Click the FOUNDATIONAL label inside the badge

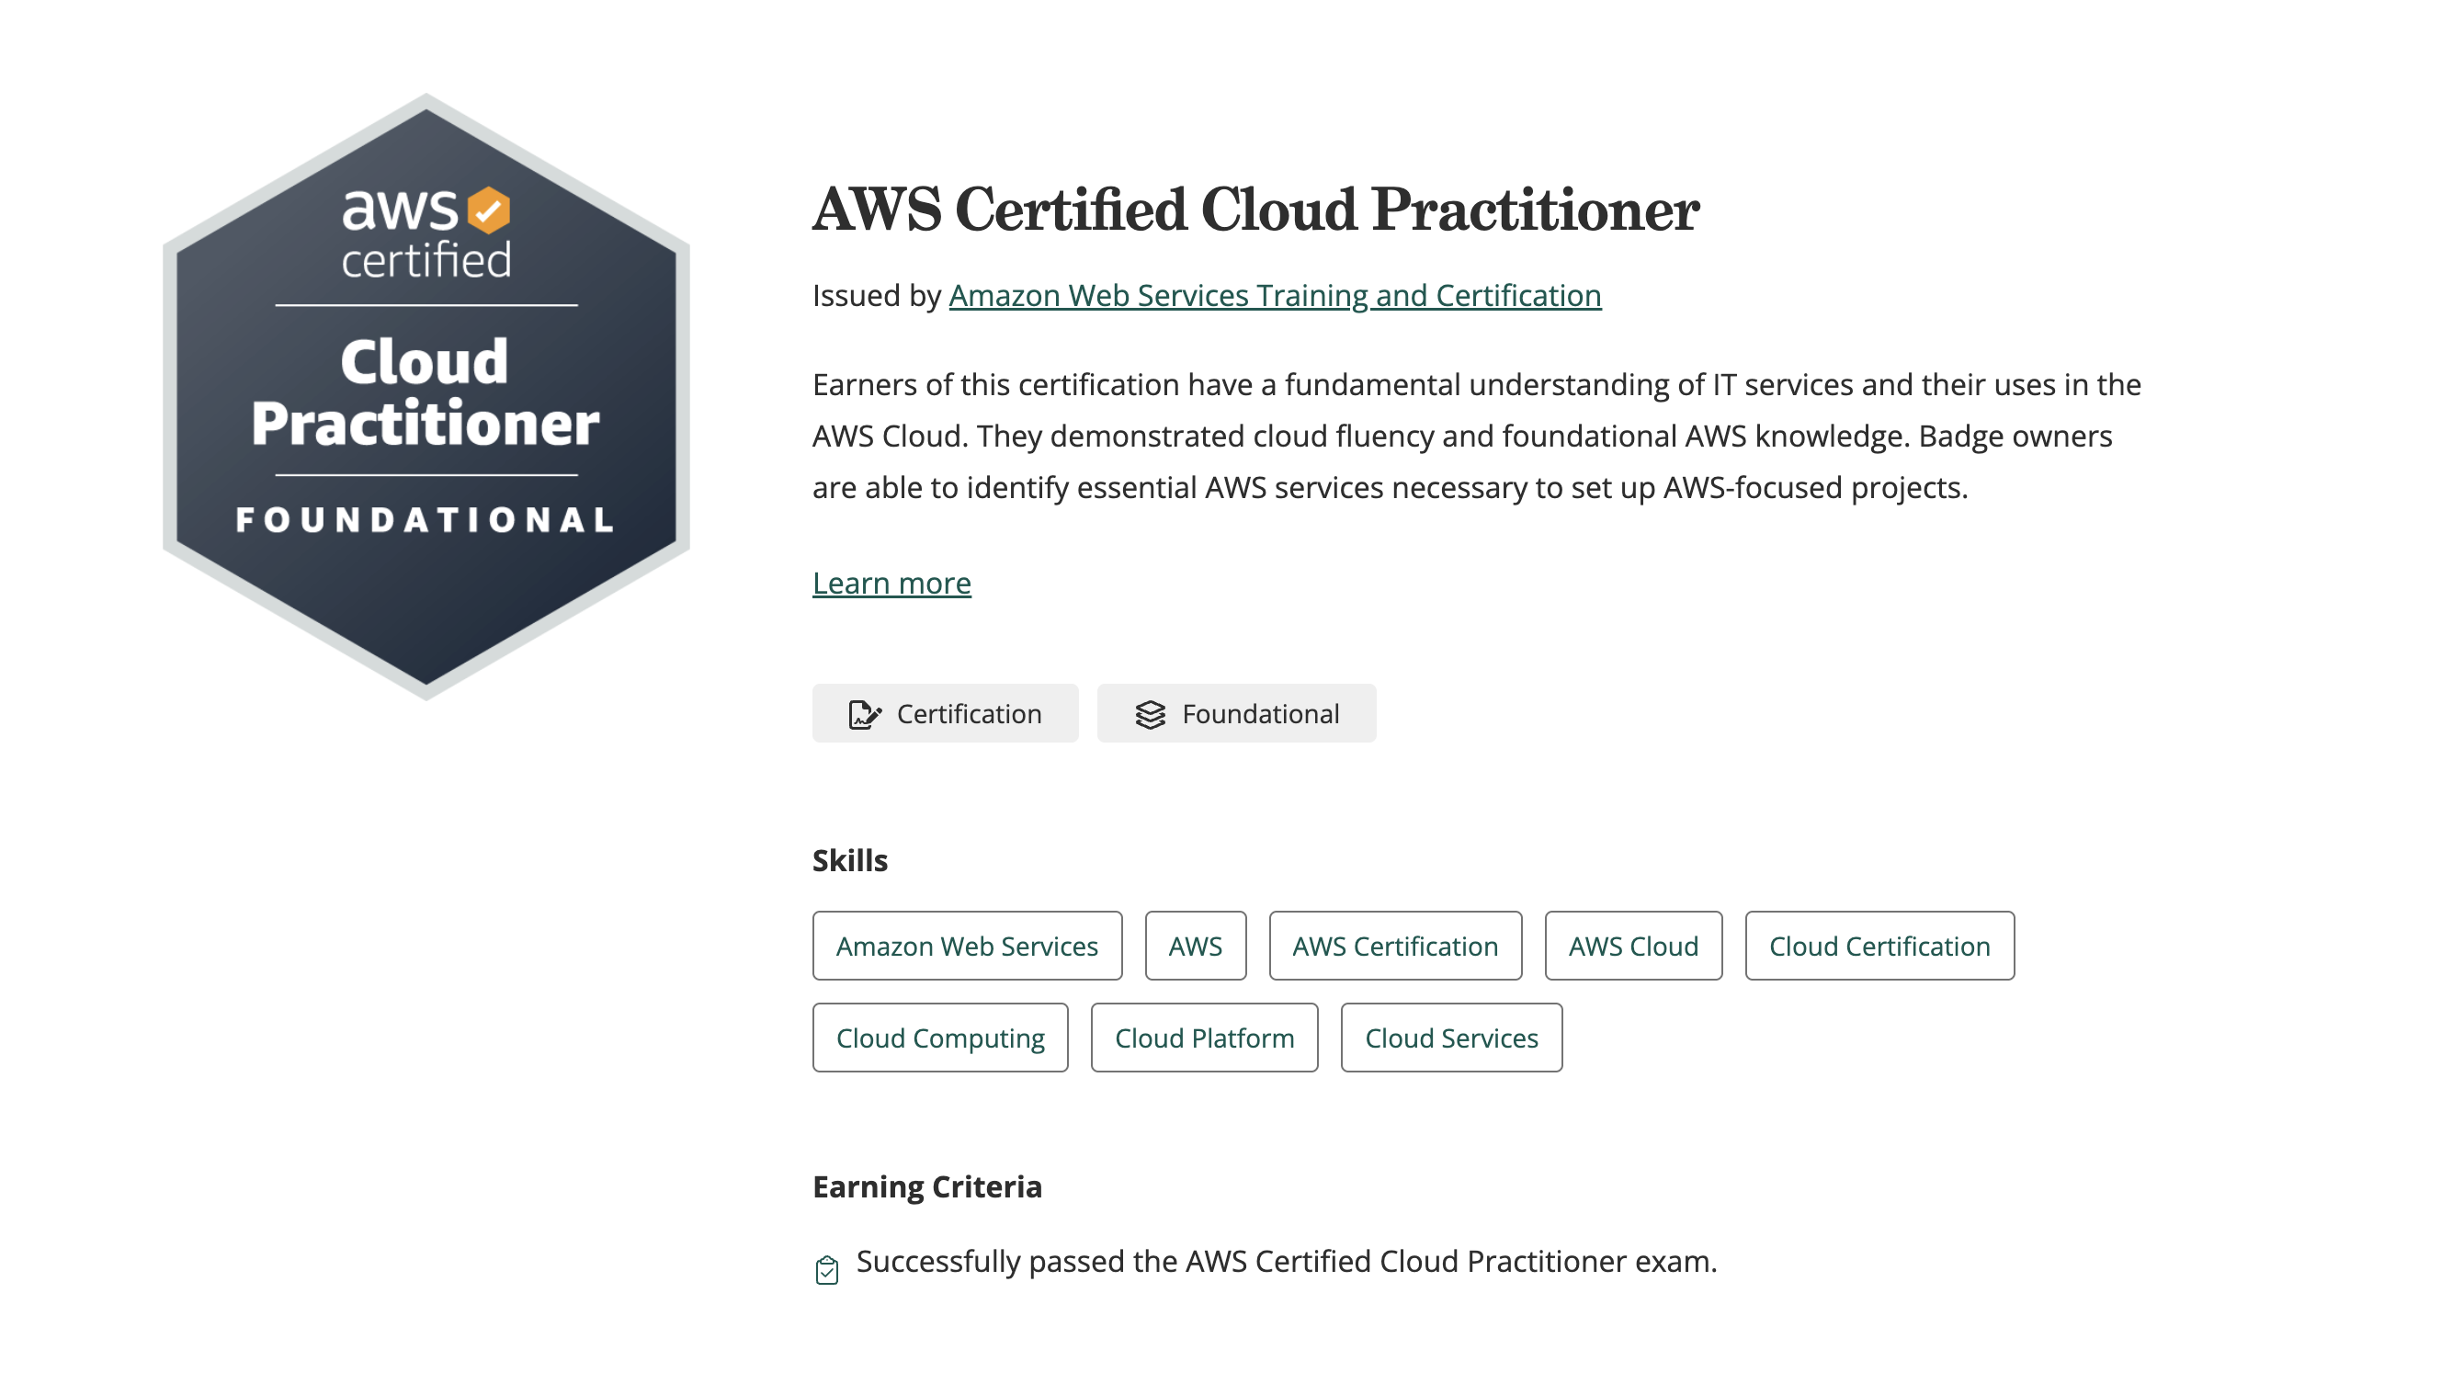click(x=426, y=520)
